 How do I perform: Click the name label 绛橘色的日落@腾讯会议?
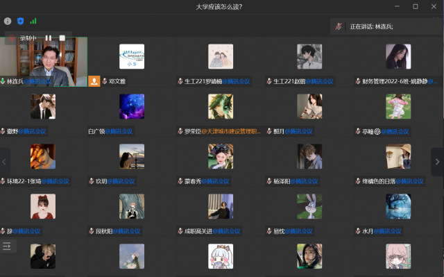tap(393, 181)
